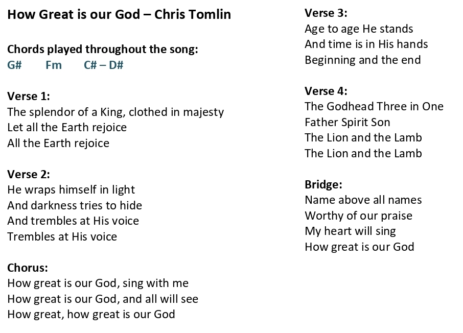Click the Fm chord
Viewport: 463px width, 333px height.
pyautogui.click(x=54, y=65)
